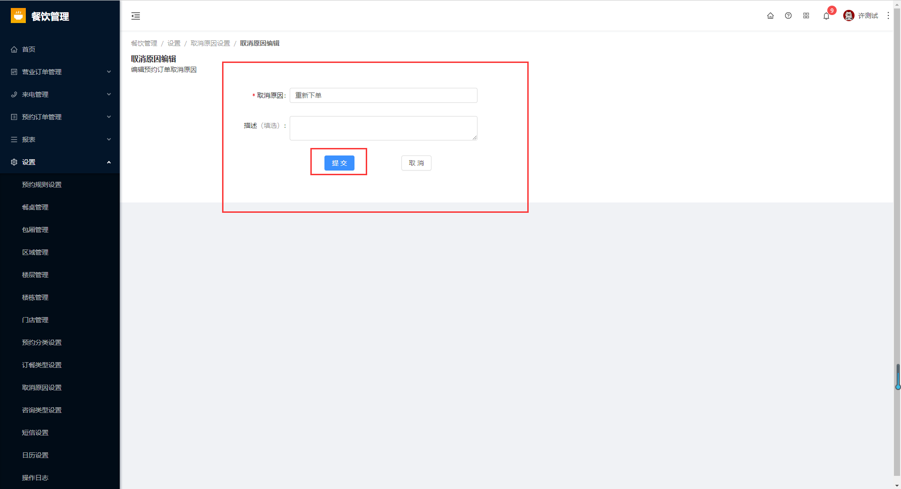The height and width of the screenshot is (489, 901).
Task: Click the 来电管理 phone icon
Action: click(14, 94)
